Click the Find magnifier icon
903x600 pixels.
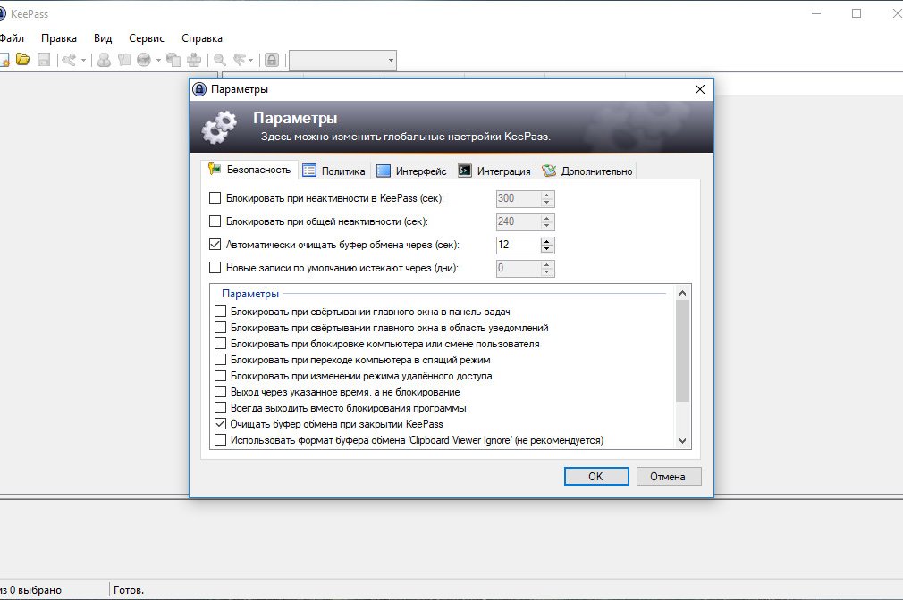coord(220,59)
